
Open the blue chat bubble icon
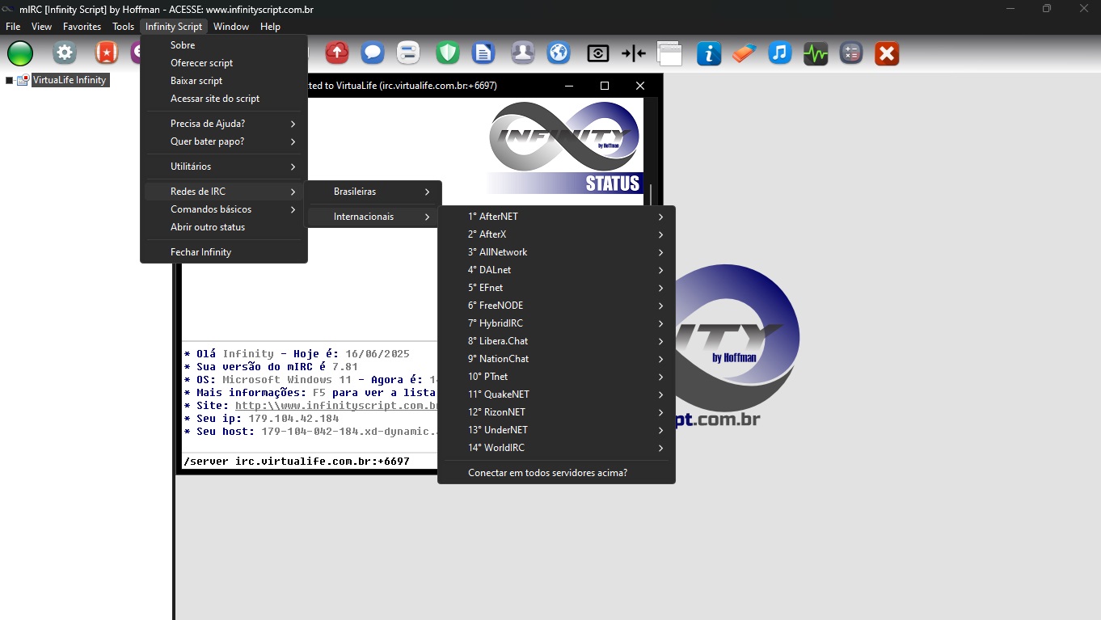(372, 53)
